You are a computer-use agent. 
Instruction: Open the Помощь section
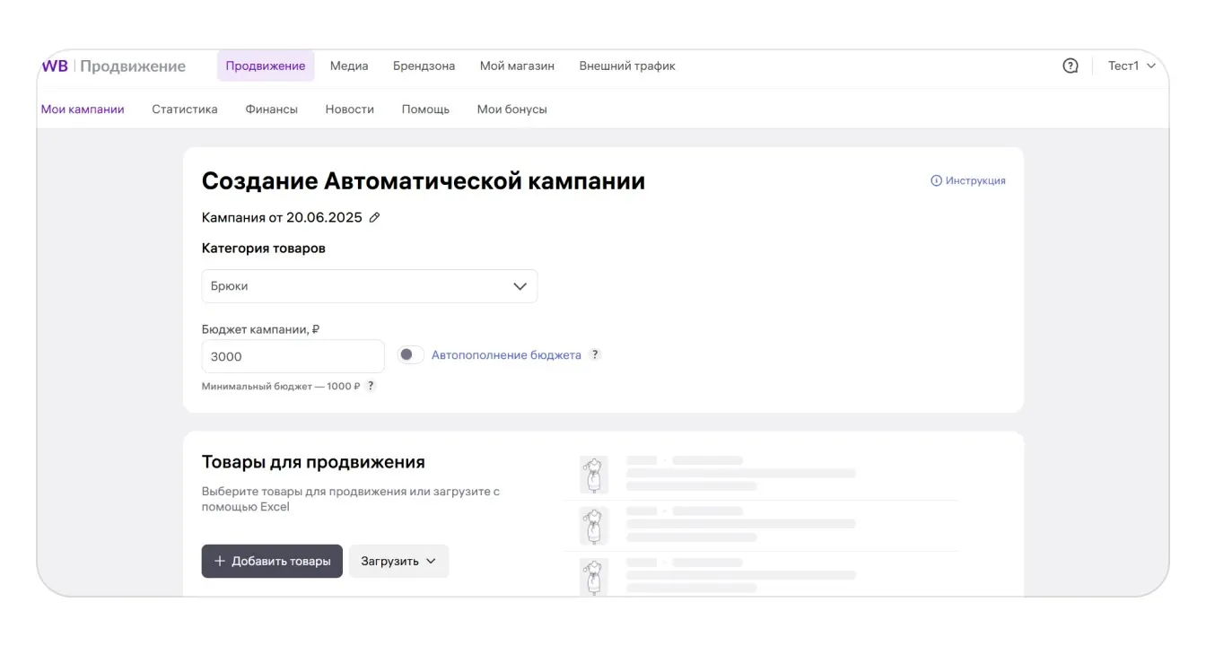point(425,109)
